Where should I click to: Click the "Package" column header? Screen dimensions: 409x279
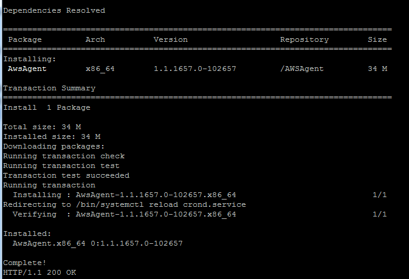(25, 39)
